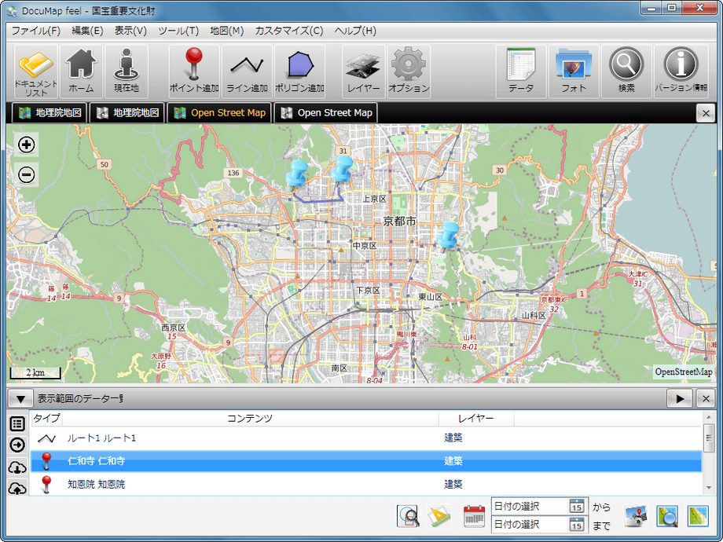Select the highlighted Open Street Map tab
Screen dimensions: 723x542
[x=219, y=113]
